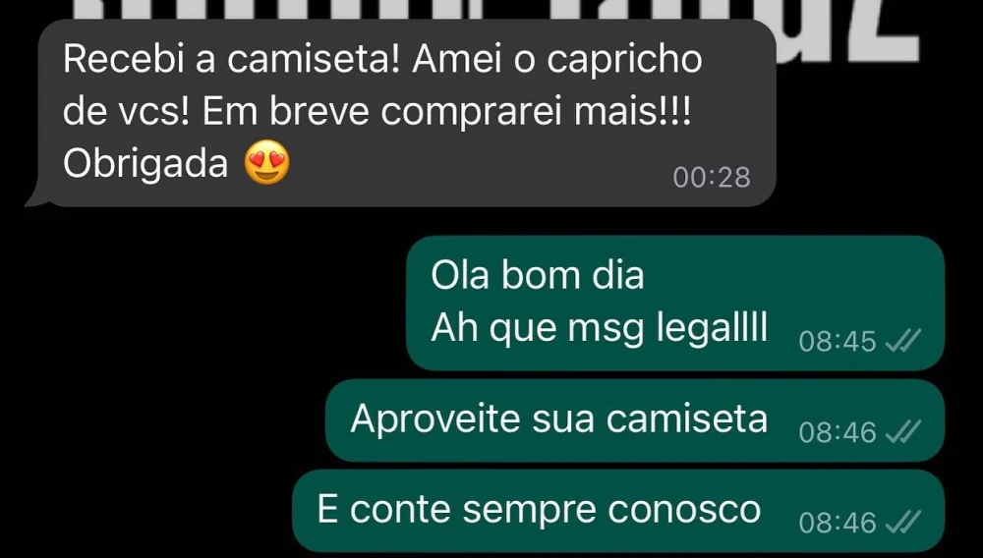Click the words Amei o capricho

click(557, 61)
